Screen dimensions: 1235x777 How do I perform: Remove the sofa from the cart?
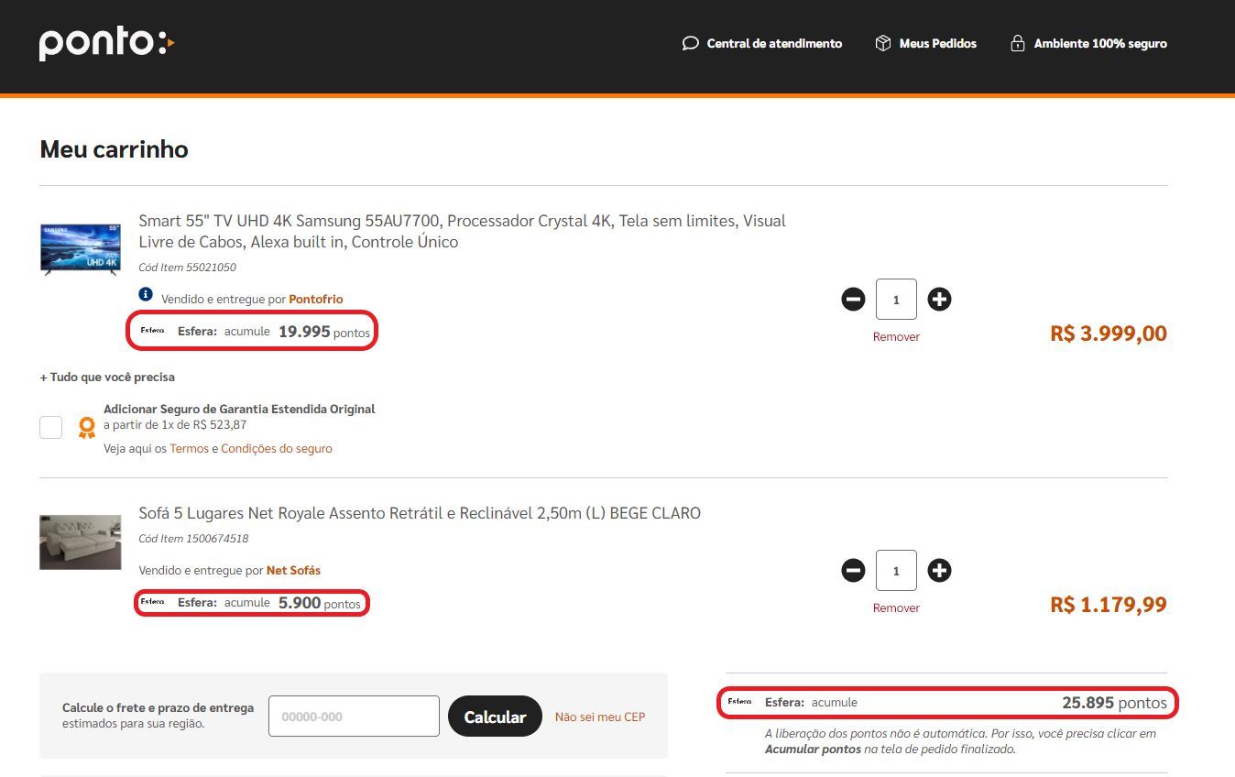896,607
